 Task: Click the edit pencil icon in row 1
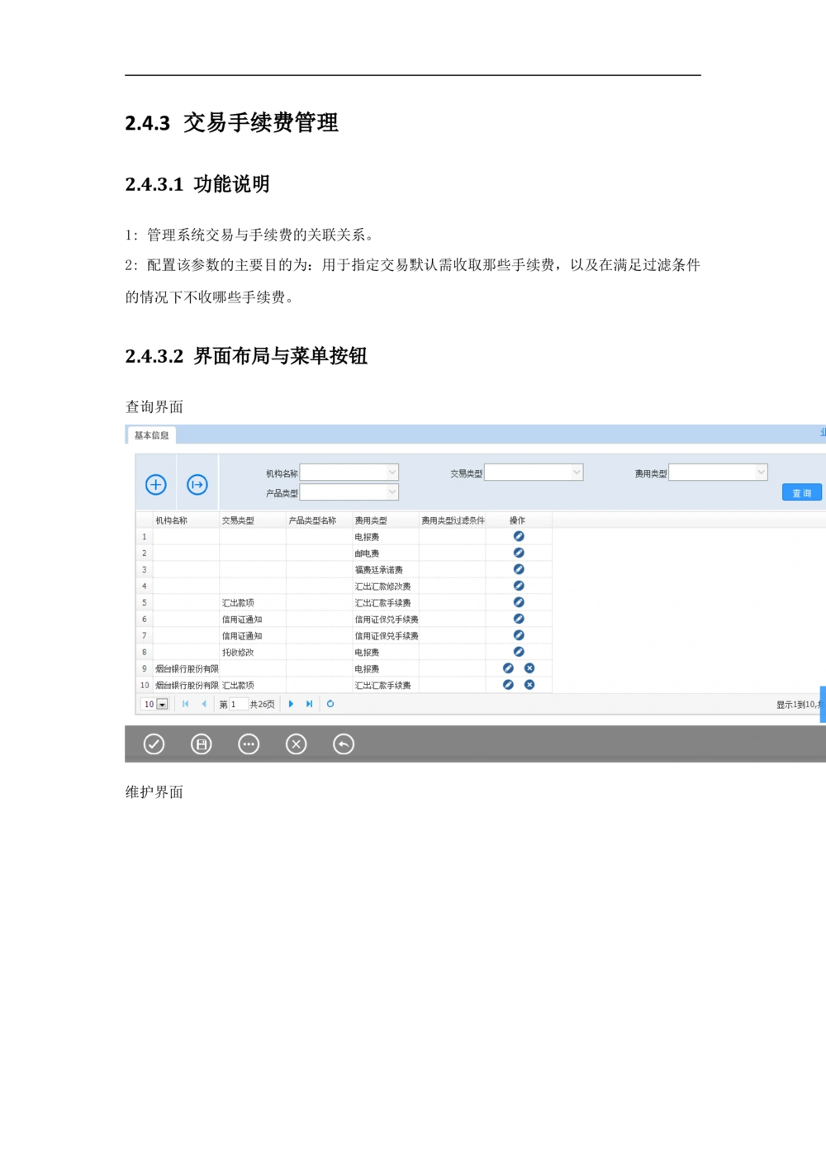519,536
